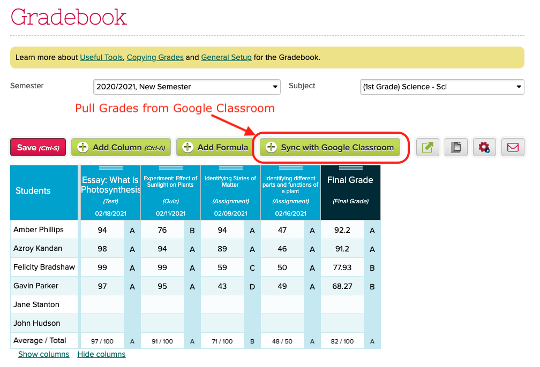The image size is (540, 367).
Task: Select Jane Stanton's Essay grade cell
Action: click(102, 304)
